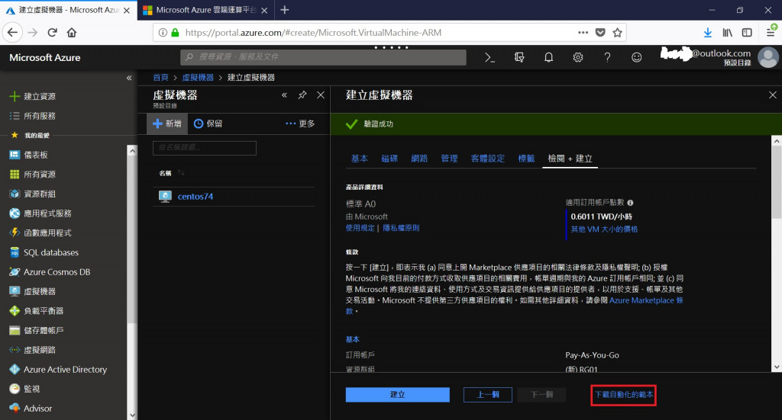Open the 更多 menu with three dots
The width and height of the screenshot is (782, 420).
pyautogui.click(x=300, y=123)
